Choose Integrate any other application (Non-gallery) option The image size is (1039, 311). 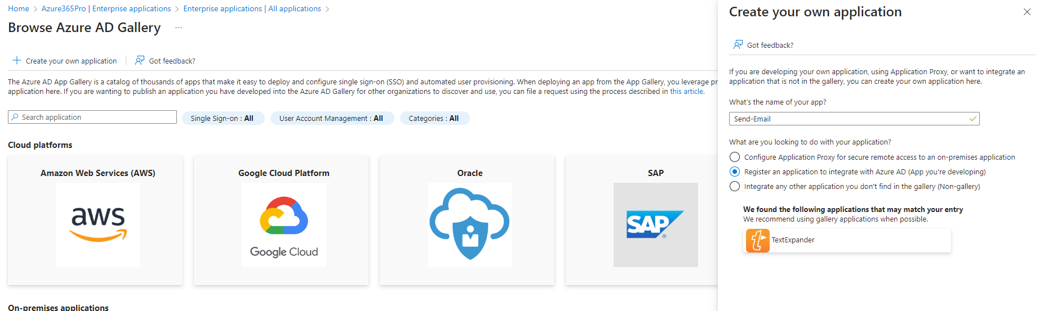735,186
